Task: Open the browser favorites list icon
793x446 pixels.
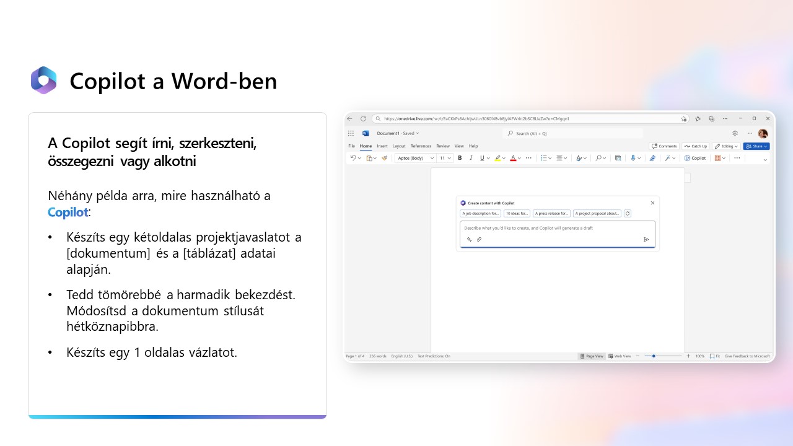Action: pos(698,118)
